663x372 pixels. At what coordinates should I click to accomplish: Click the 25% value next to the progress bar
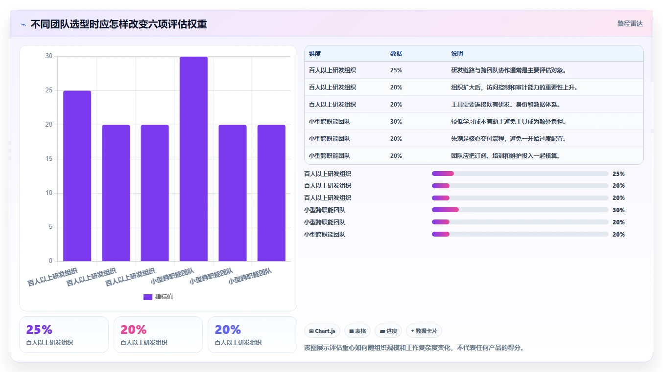click(618, 174)
